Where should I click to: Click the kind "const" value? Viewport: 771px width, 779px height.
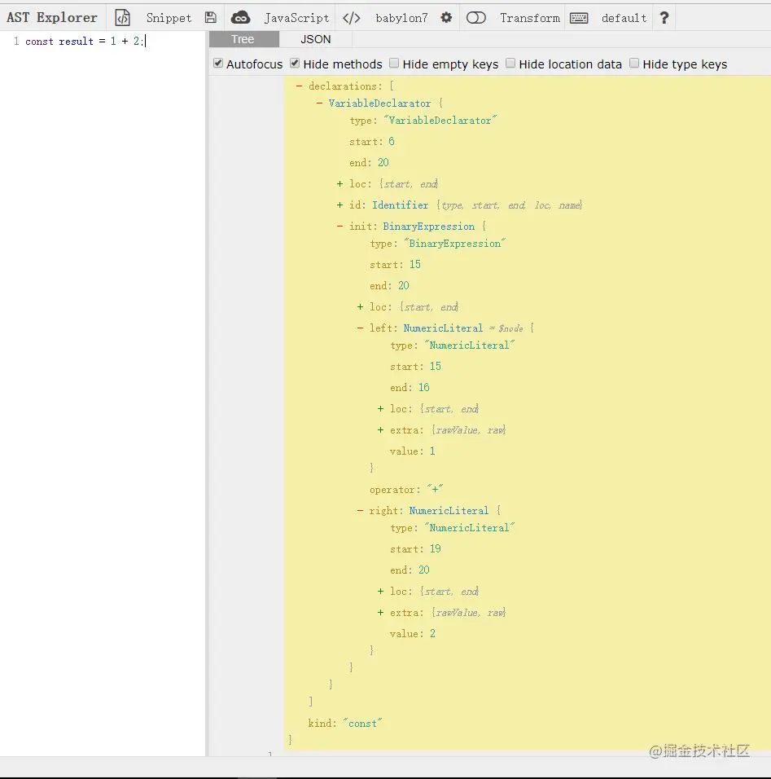point(362,724)
